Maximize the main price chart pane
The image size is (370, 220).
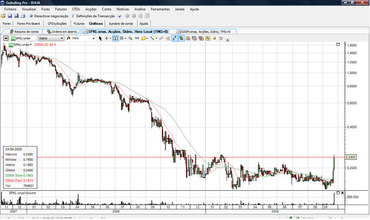click(x=338, y=44)
